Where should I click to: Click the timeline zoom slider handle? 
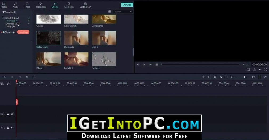(244, 77)
